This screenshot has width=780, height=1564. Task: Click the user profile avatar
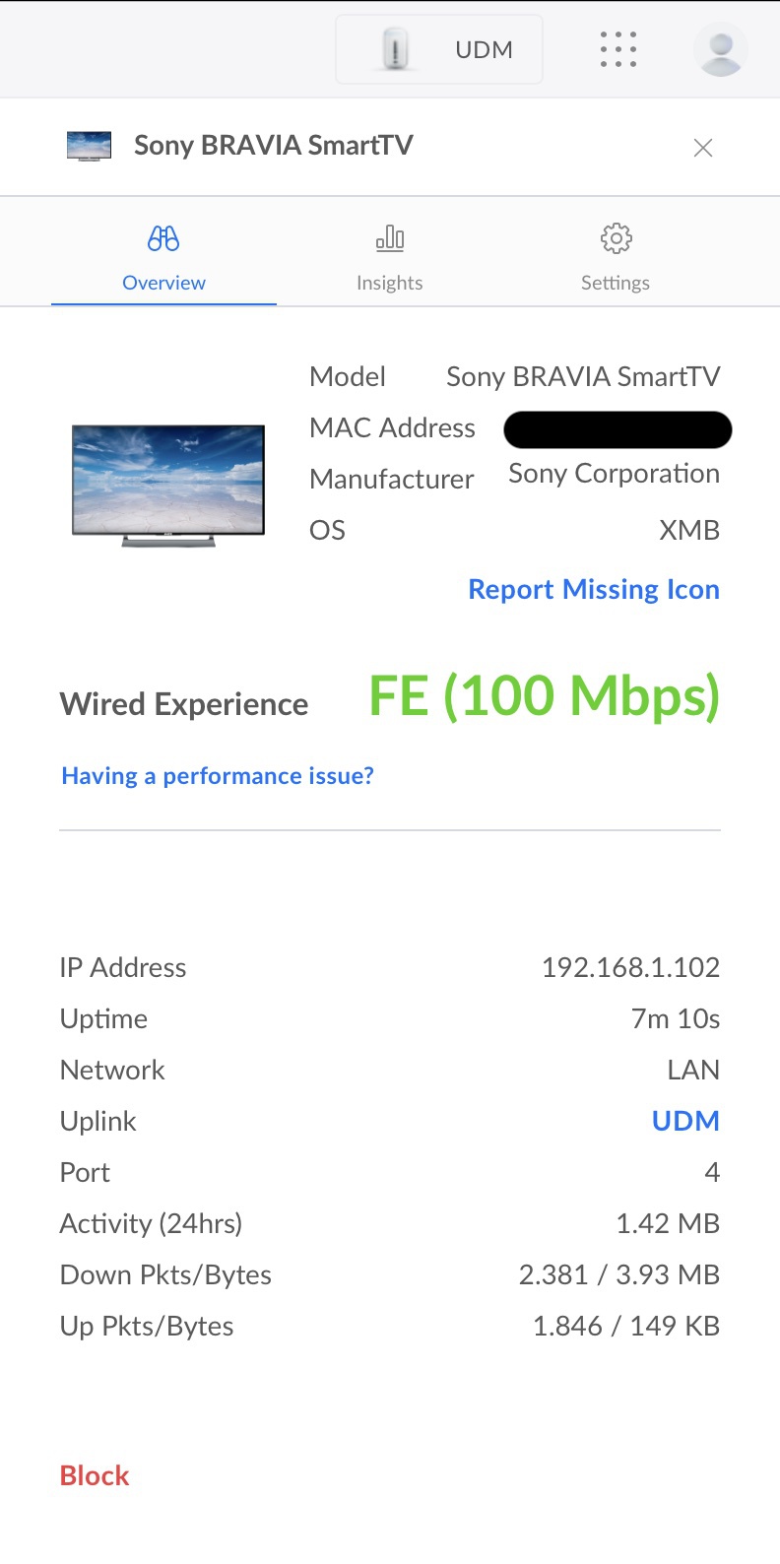(x=720, y=49)
